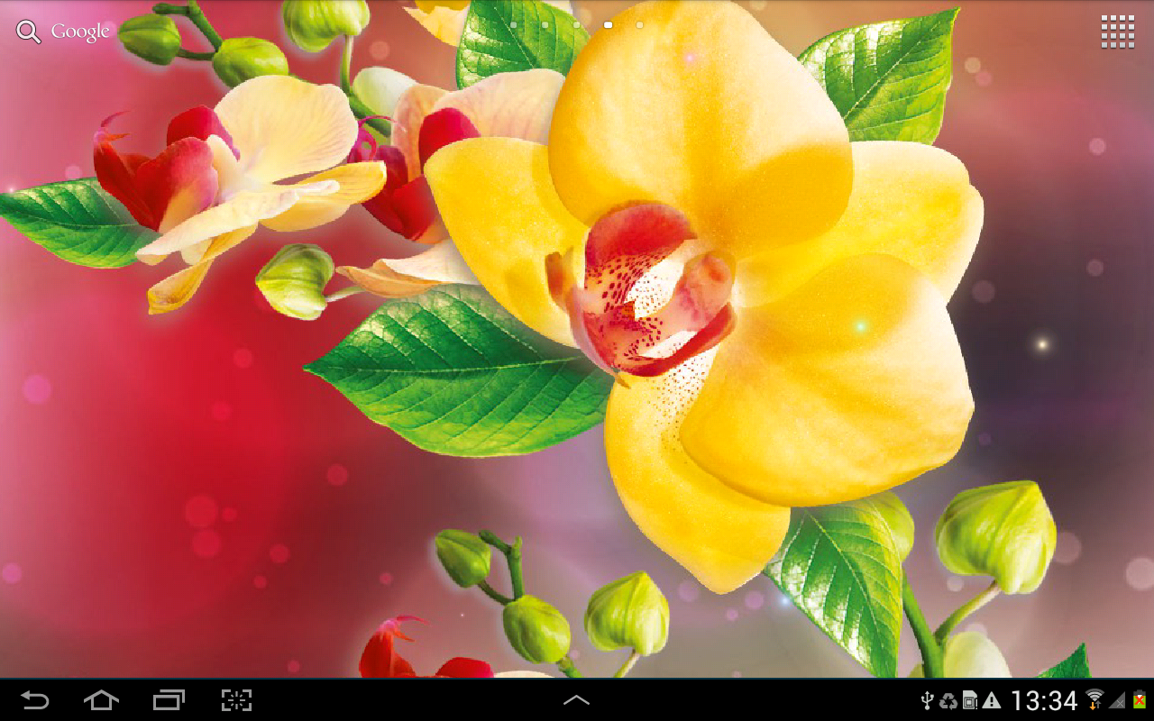Tap the Google label text
1154x721 pixels.
[x=80, y=31]
